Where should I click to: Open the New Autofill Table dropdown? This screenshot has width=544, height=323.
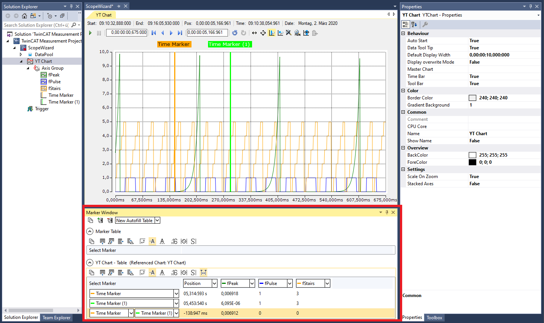pyautogui.click(x=157, y=220)
